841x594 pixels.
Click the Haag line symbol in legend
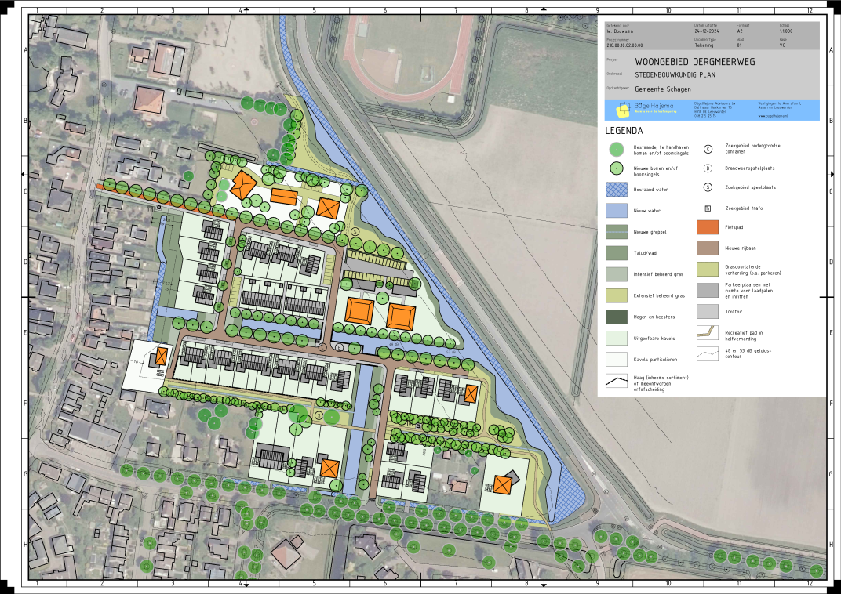(617, 382)
